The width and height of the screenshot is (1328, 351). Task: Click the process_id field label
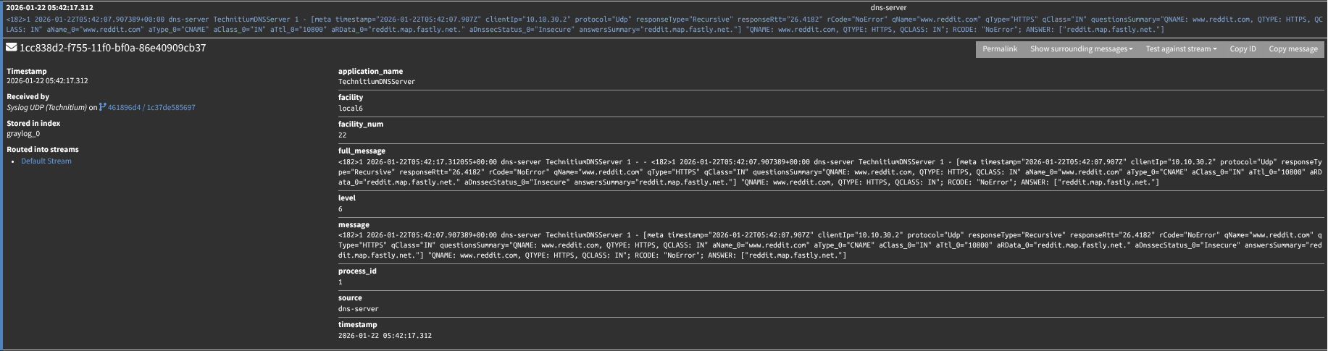click(x=357, y=271)
